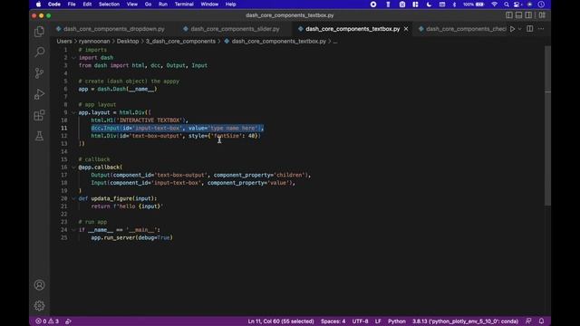Open the Testing flask view

pyautogui.click(x=39, y=136)
